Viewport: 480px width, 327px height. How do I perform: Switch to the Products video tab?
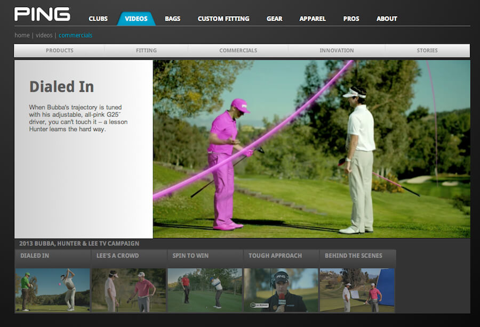59,51
